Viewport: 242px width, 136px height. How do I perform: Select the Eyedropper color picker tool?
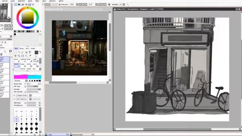pyautogui.click(x=30, y=56)
